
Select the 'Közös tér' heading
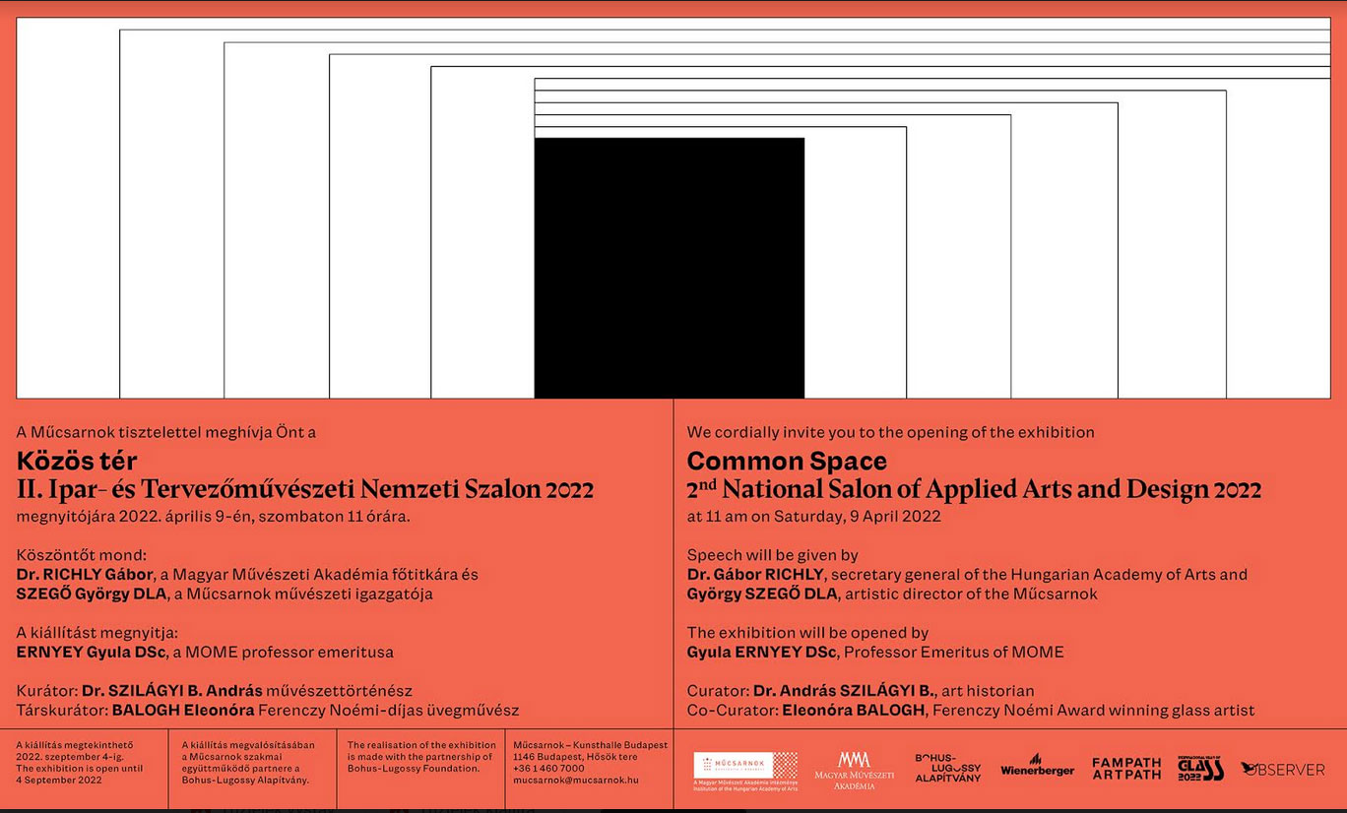tap(77, 461)
